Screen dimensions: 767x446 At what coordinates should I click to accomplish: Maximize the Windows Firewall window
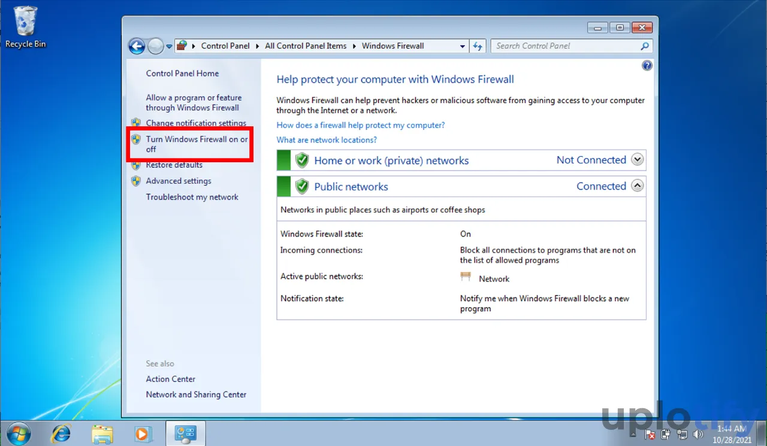pyautogui.click(x=620, y=28)
